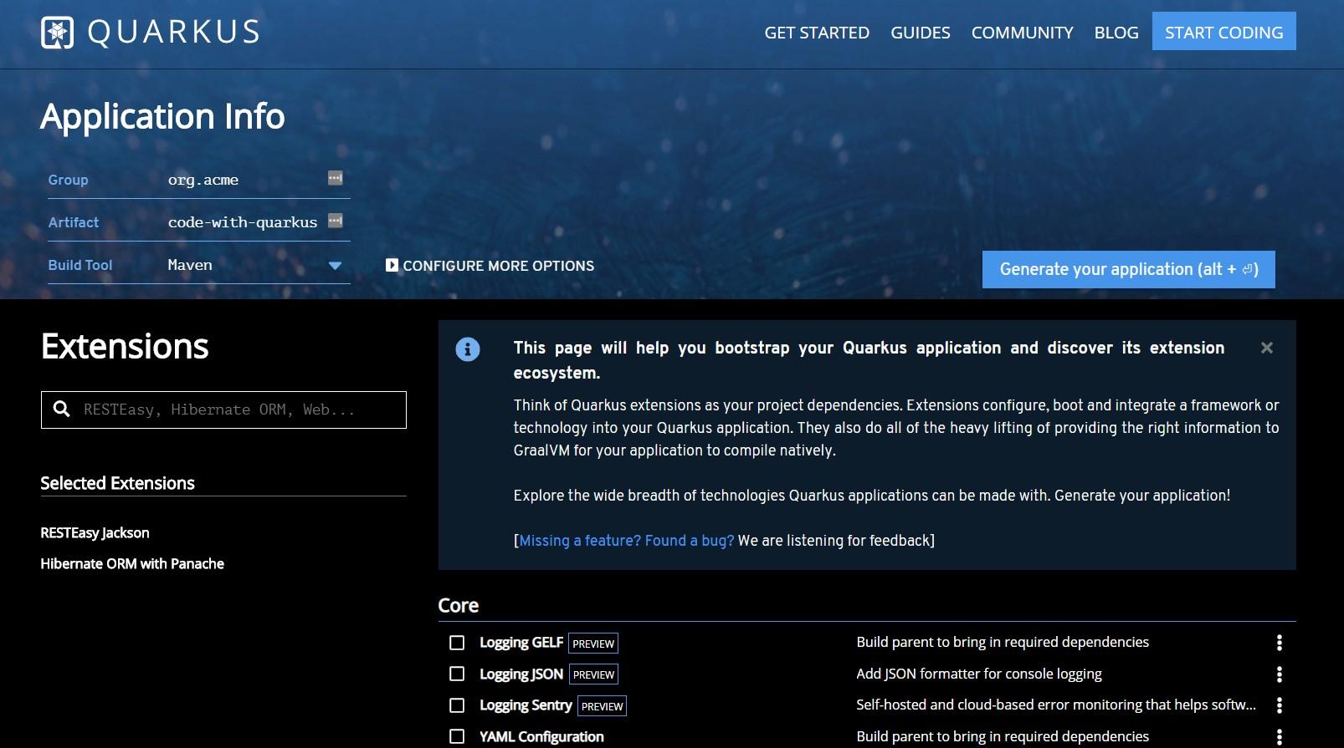Click the PREVIEW tag next to Logging GELF
Screen dimensions: 1344x748
click(593, 644)
